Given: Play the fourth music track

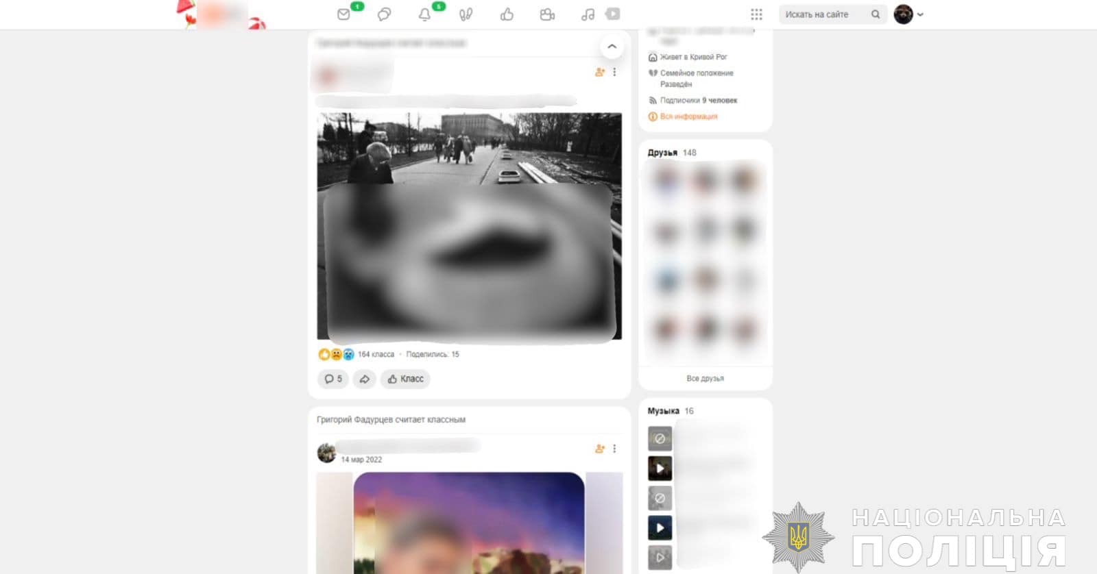Looking at the screenshot, I should click(x=660, y=528).
